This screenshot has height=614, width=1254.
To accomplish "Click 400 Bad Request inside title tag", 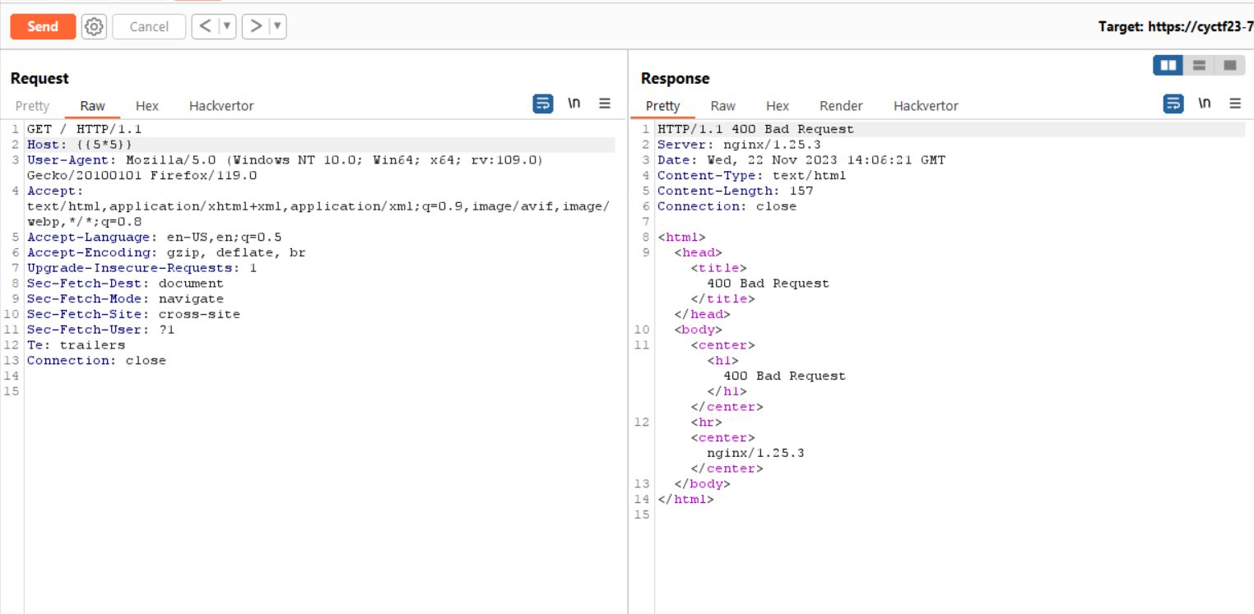I will click(768, 284).
